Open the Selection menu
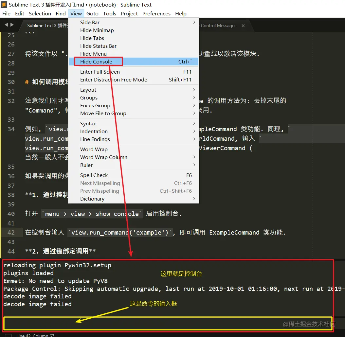345x337 pixels. (40, 14)
